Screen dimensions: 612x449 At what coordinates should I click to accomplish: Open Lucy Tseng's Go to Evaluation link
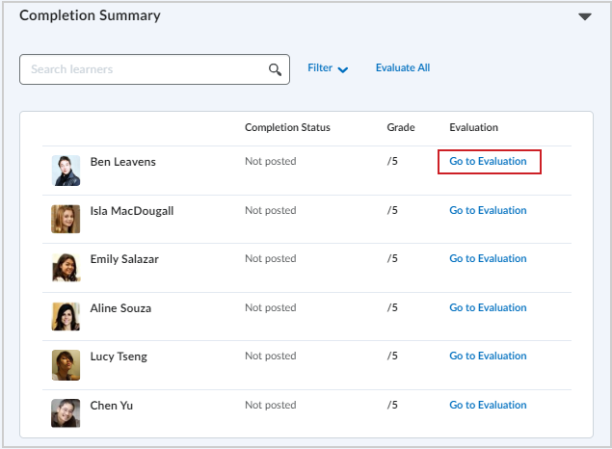(488, 356)
